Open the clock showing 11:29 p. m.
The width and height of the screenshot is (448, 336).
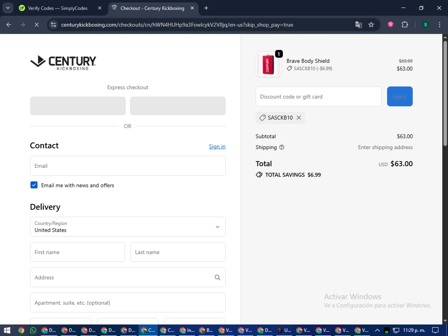point(414,330)
